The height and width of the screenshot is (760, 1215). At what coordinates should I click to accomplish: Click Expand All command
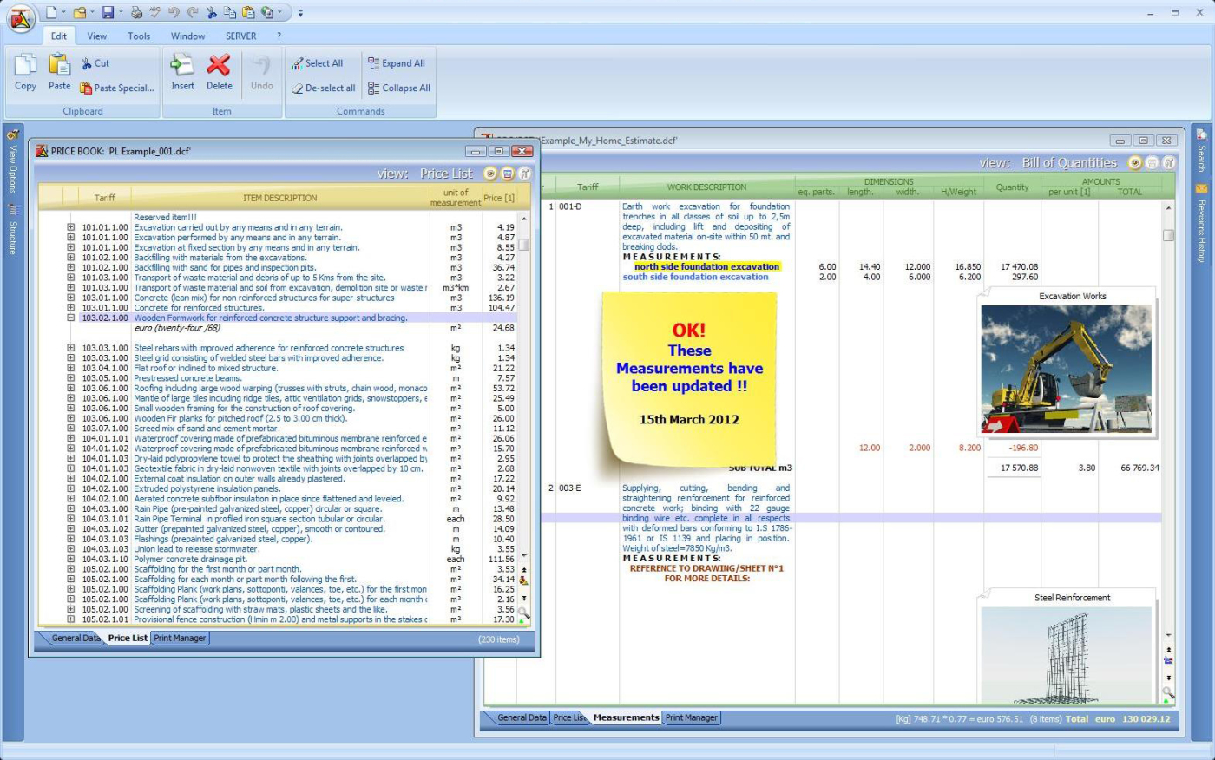(x=397, y=63)
